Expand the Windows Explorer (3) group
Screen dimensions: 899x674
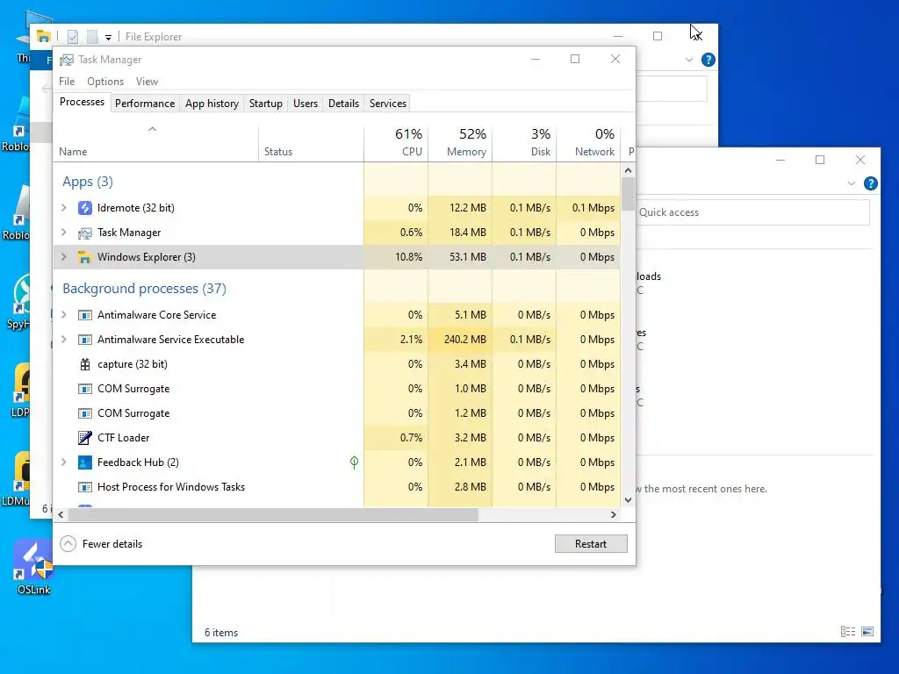(x=63, y=257)
